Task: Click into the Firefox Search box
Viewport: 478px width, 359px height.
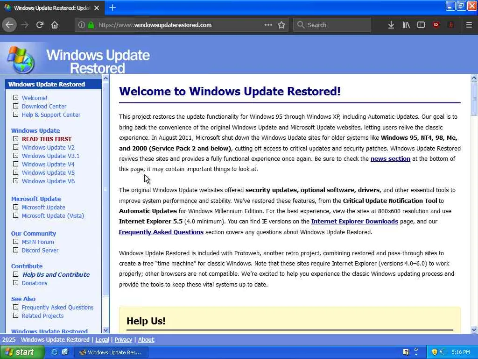Action: 332,25
